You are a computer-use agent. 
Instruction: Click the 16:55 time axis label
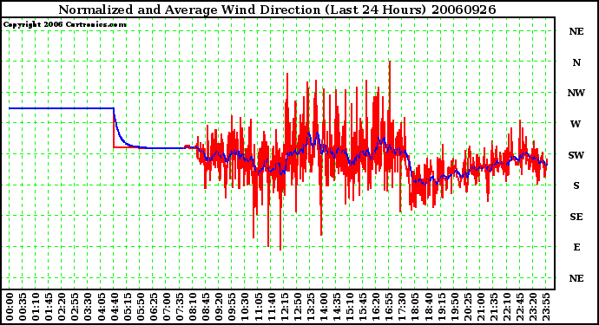click(389, 307)
